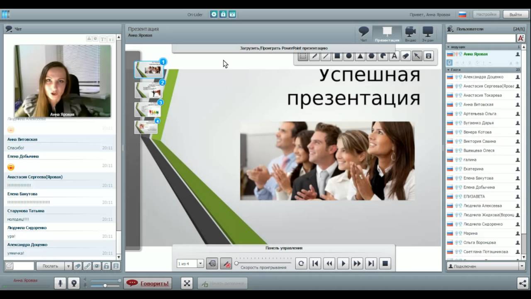Switch to the Видео tab
The width and height of the screenshot is (531, 299).
pos(410,34)
